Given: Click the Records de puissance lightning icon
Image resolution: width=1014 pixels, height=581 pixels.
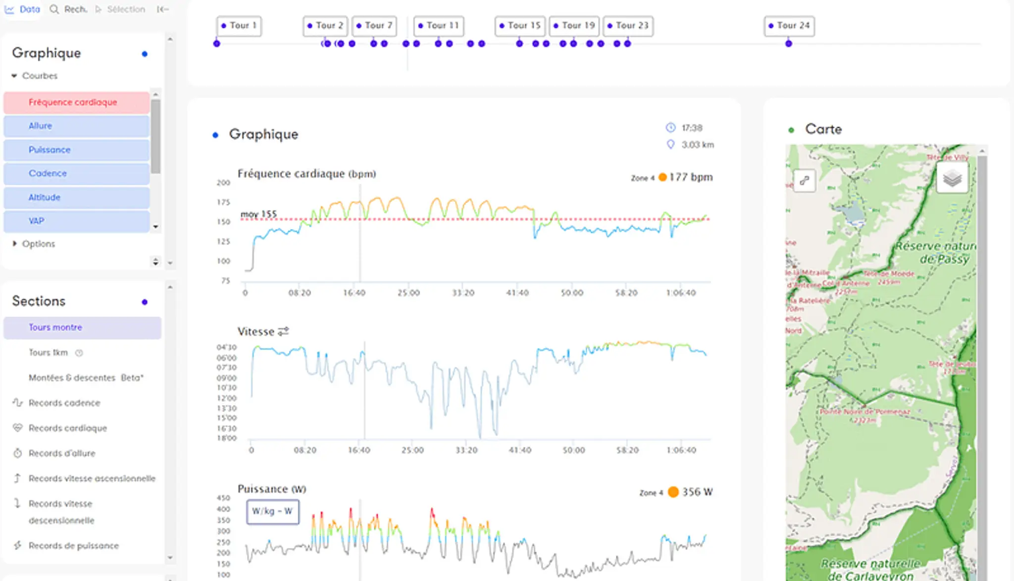Looking at the screenshot, I should tap(18, 546).
